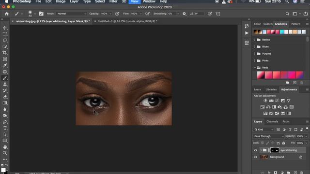Open the Opacity slider dropdown in options bar
This screenshot has height=174, width=310.
point(110,14)
